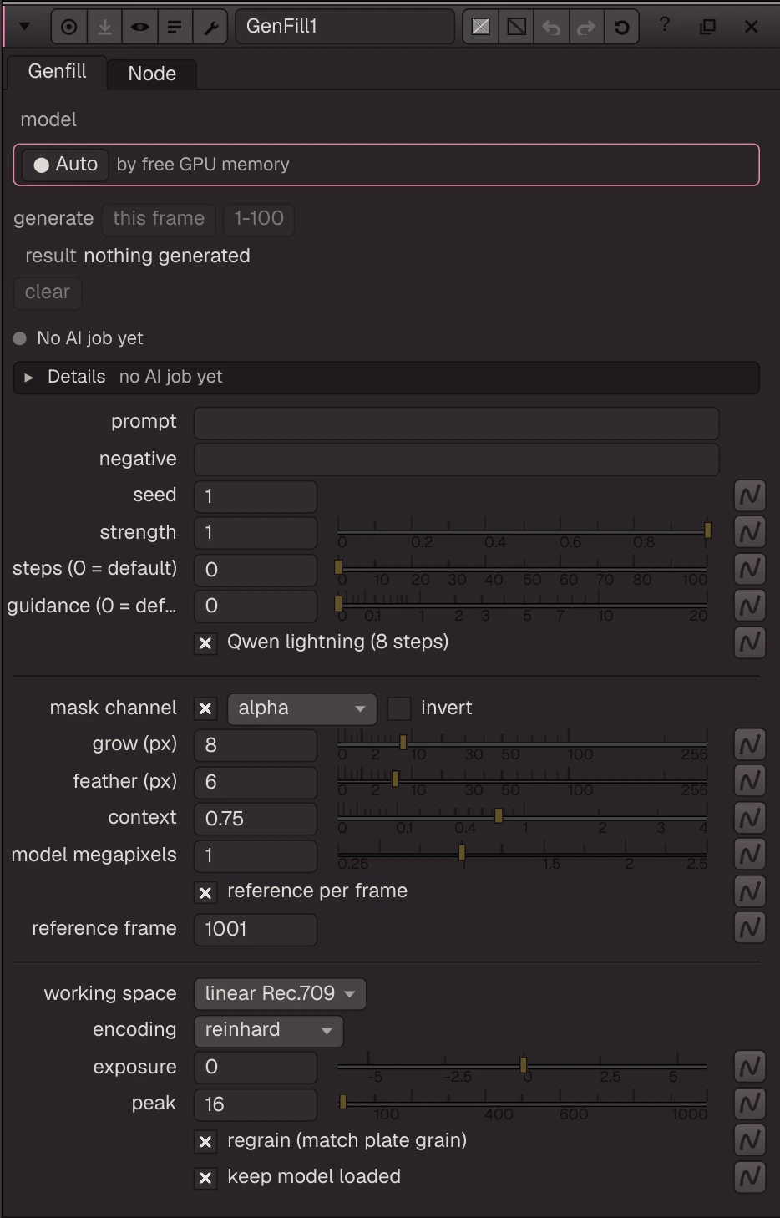Image resolution: width=780 pixels, height=1218 pixels.
Task: Click generate this frame button
Action: pyautogui.click(x=159, y=219)
